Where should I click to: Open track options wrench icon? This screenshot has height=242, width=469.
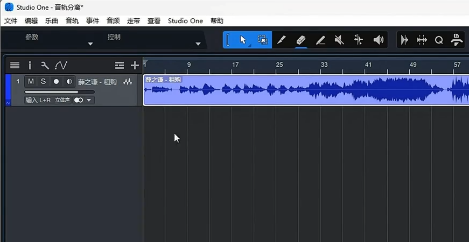[45, 65]
